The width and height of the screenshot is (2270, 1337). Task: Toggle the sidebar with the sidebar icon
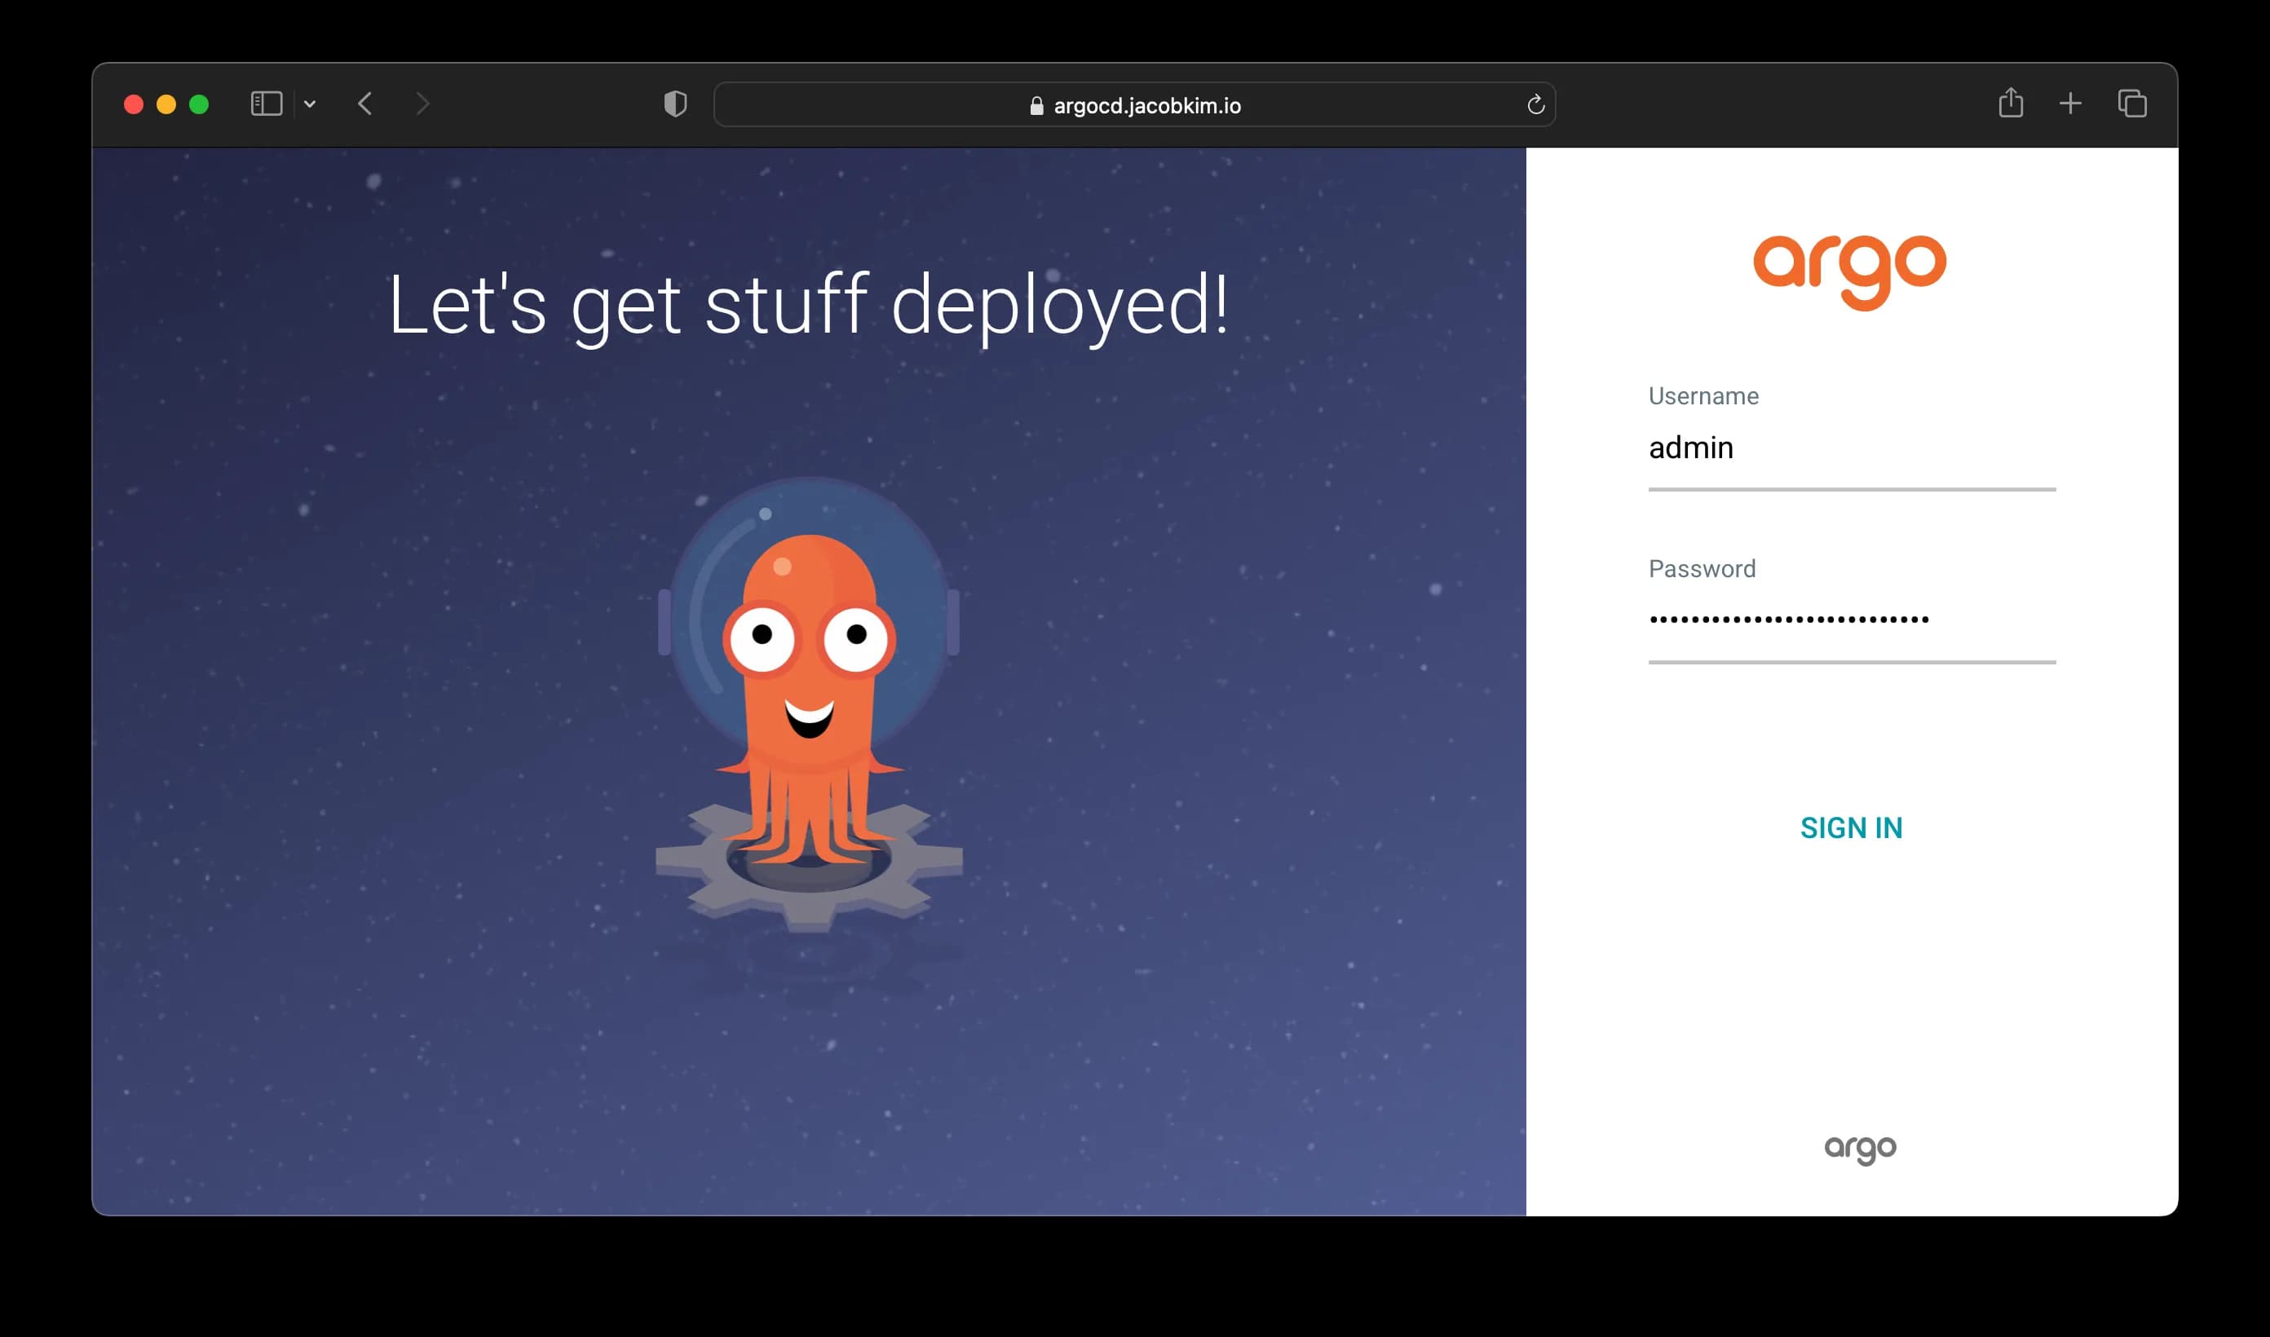coord(266,104)
